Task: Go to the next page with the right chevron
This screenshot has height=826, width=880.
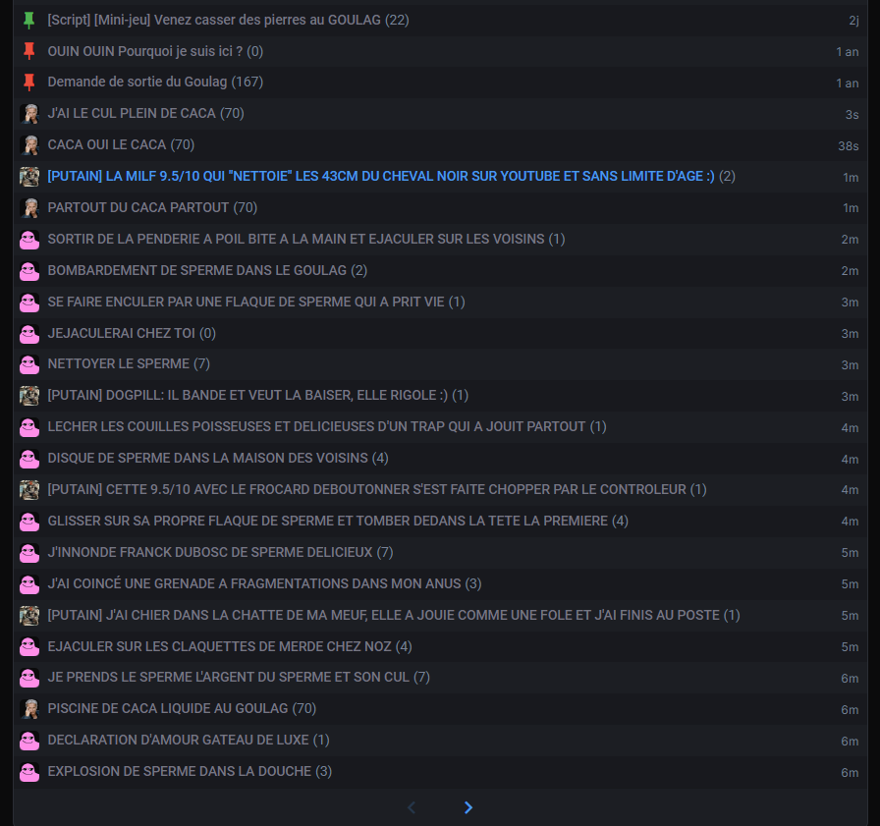Action: point(468,807)
